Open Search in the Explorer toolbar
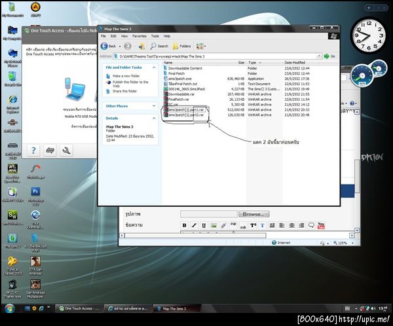This screenshot has height=326, width=393. 159,46
